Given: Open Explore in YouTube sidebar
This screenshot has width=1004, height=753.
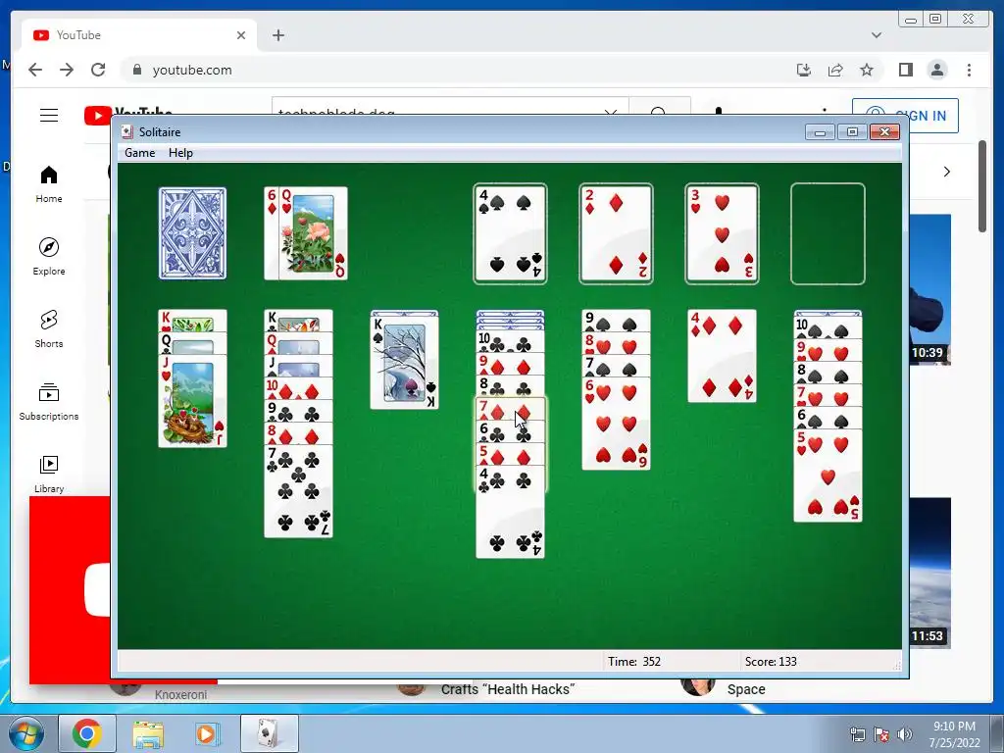Looking at the screenshot, I should [49, 257].
